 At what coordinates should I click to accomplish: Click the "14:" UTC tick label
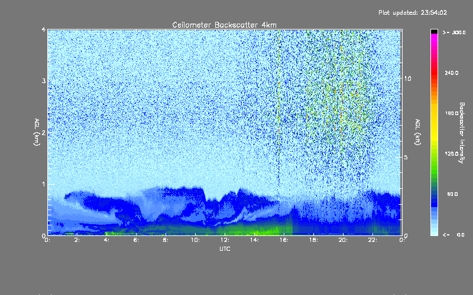click(254, 240)
